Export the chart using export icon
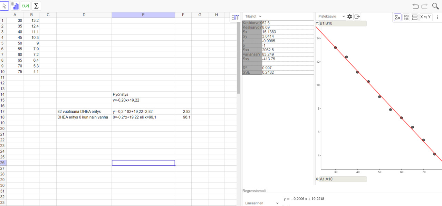The width and height of the screenshot is (442, 206). point(357,17)
